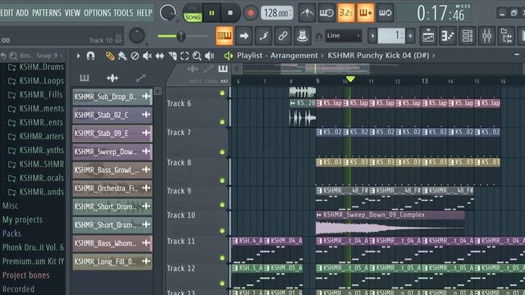The width and height of the screenshot is (525, 295).
Task: Open the Mixer view icon
Action: (486, 35)
